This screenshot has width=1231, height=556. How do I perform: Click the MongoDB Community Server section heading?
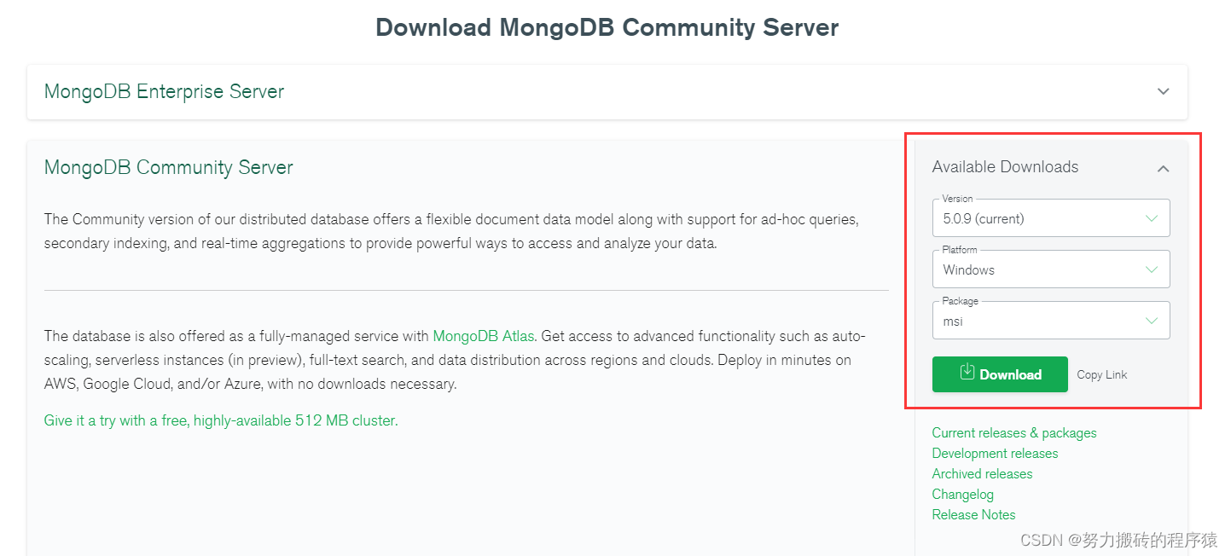[168, 167]
